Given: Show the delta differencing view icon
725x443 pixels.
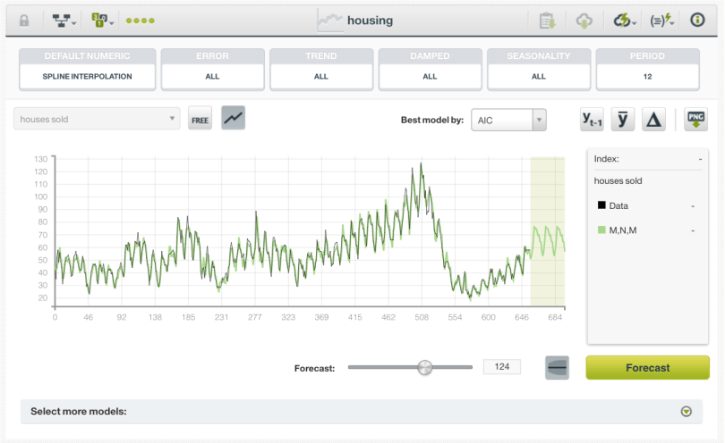Looking at the screenshot, I should pos(653,120).
